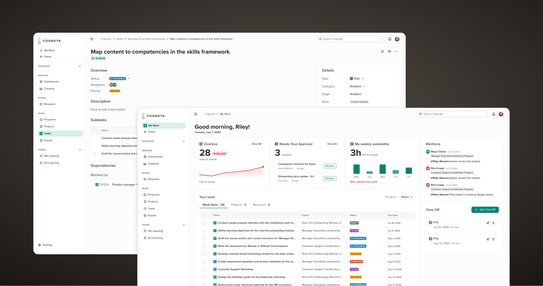Delete the Aug 13 PTO entry

pos(493,239)
